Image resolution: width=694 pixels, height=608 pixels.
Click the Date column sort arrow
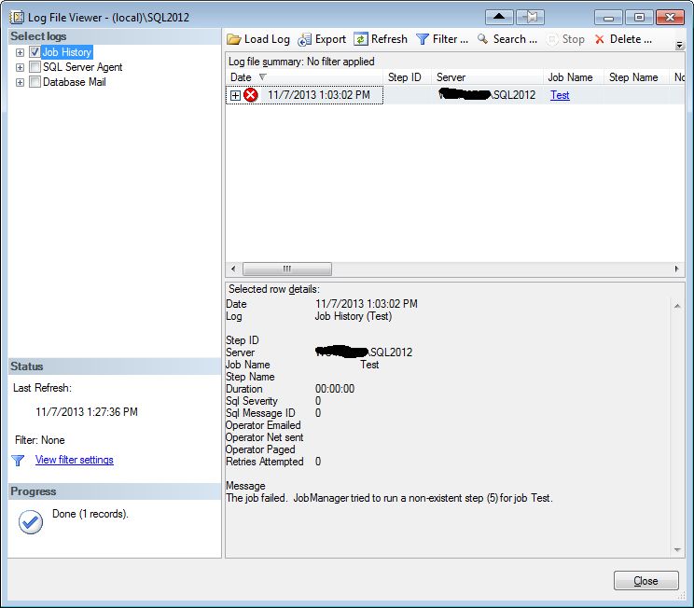coord(262,77)
